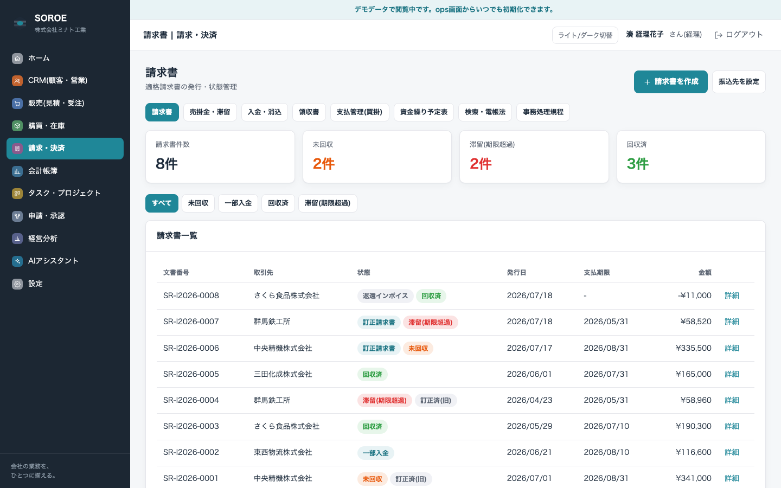Click the タスク・プロジェクト sidebar icon
The width and height of the screenshot is (781, 488).
coord(17,194)
